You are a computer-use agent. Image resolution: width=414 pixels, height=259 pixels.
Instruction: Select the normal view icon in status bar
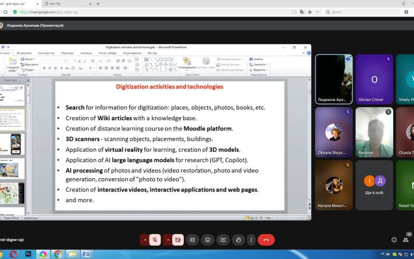tap(247, 218)
